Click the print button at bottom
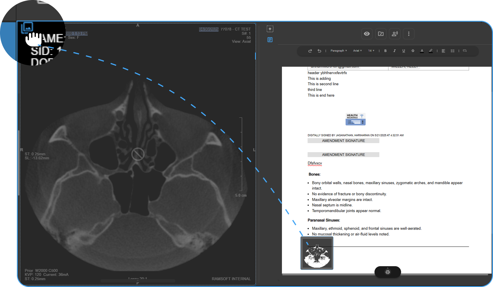Image resolution: width=493 pixels, height=287 pixels. [388, 272]
